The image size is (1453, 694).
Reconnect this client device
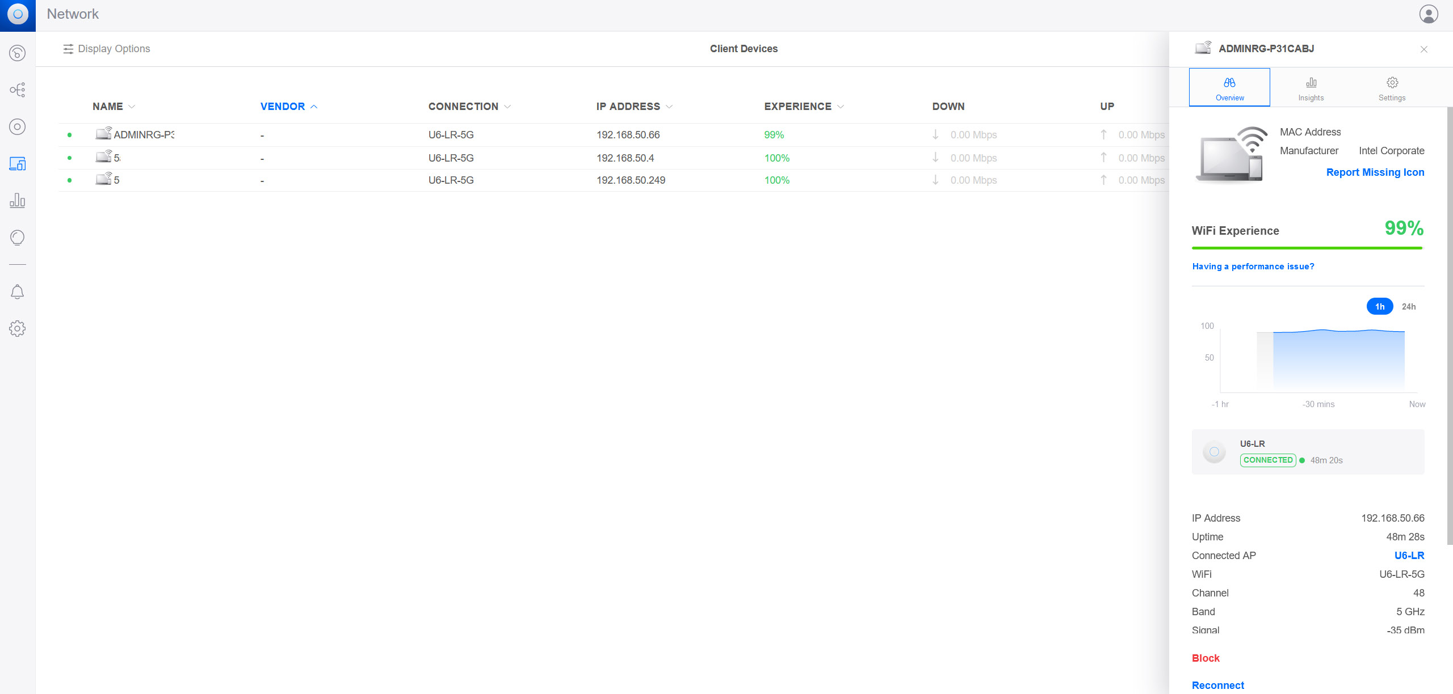click(1218, 685)
